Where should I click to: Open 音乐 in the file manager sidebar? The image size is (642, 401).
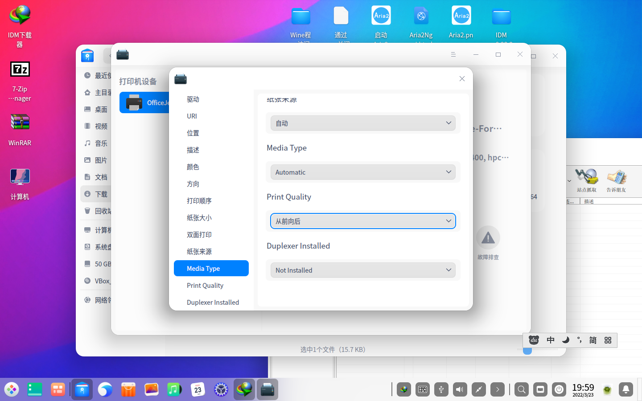pyautogui.click(x=96, y=143)
